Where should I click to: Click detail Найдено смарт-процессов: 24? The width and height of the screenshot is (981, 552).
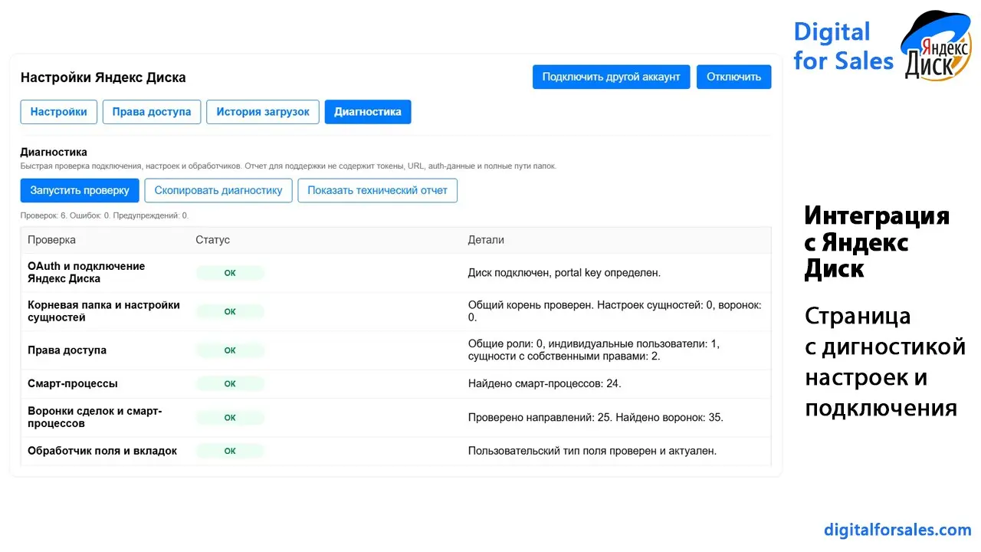tap(545, 383)
